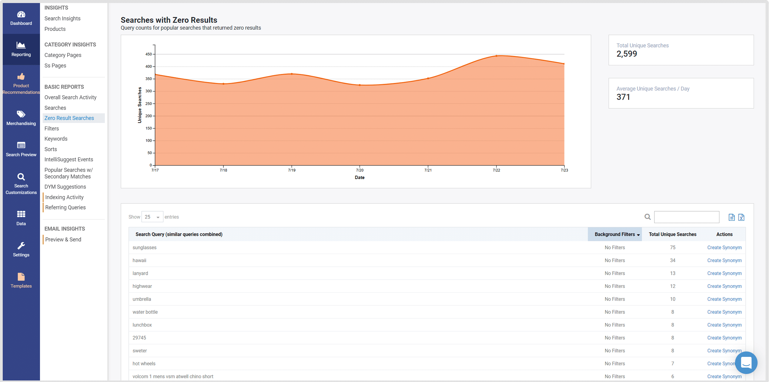770x382 pixels.
Task: Open Preview & Send email insights
Action: click(63, 239)
